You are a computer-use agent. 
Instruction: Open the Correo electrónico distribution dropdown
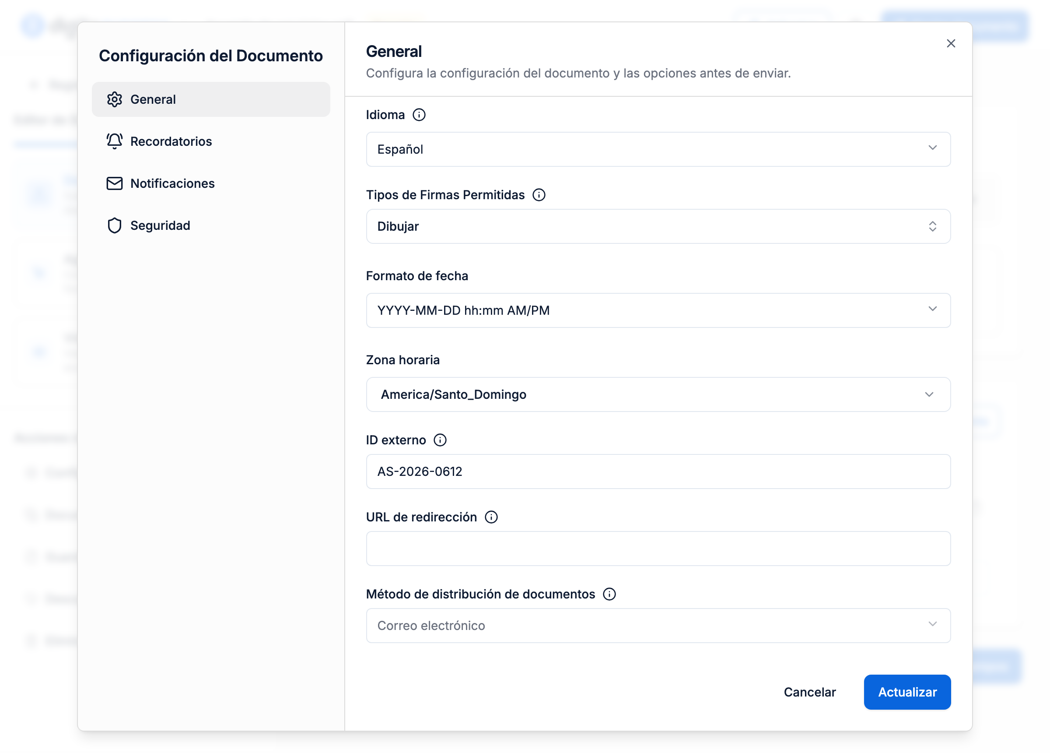(658, 626)
